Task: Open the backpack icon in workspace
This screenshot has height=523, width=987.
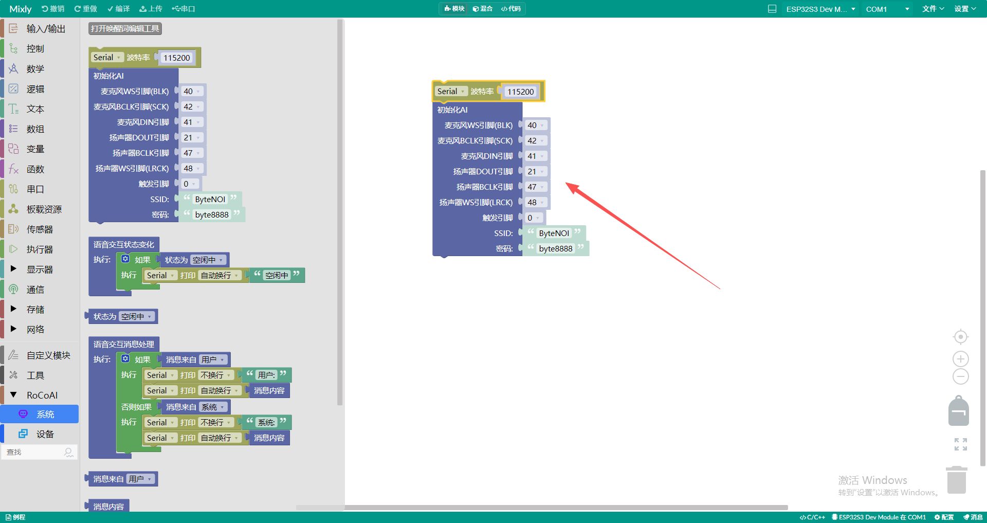Action: pos(958,411)
